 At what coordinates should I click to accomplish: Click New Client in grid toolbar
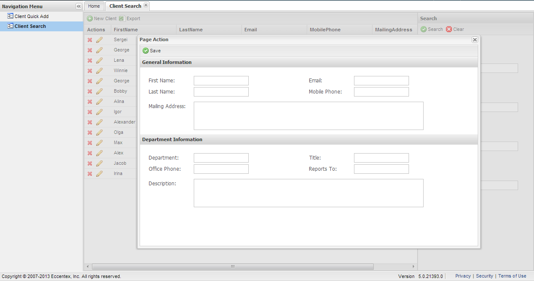pyautogui.click(x=102, y=18)
